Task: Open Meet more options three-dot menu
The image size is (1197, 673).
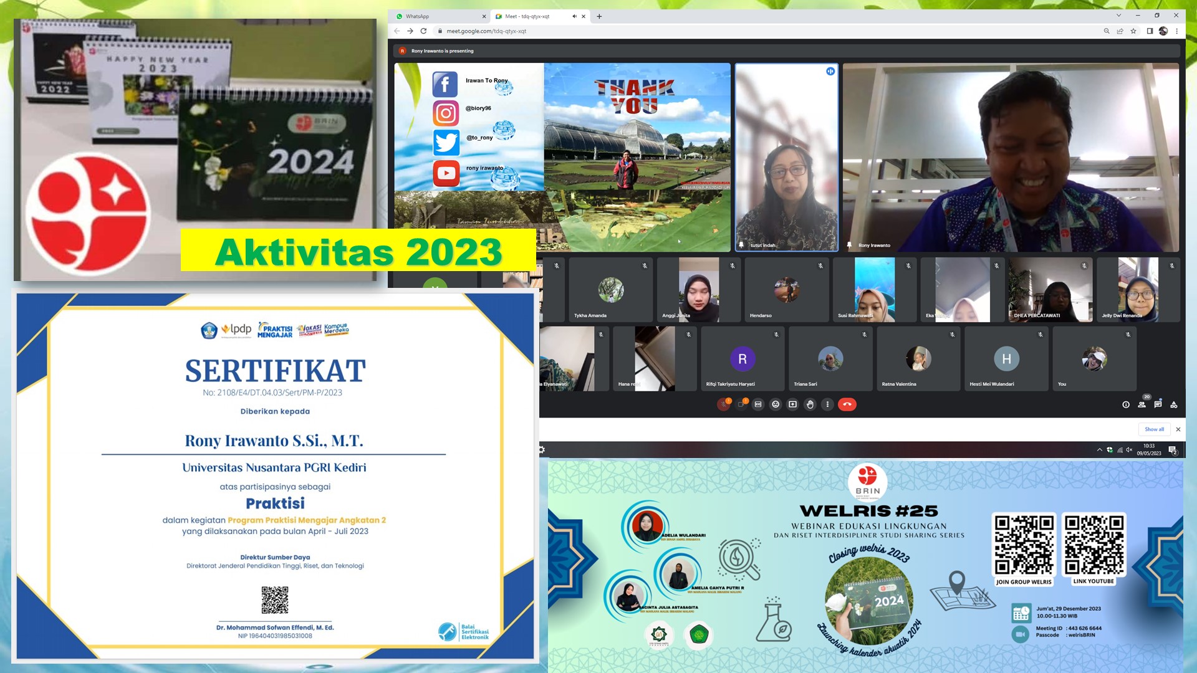Action: coord(827,404)
